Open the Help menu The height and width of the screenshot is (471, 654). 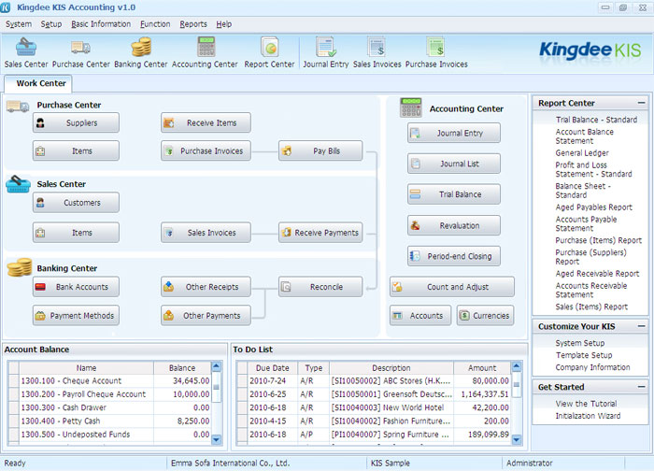tap(224, 24)
